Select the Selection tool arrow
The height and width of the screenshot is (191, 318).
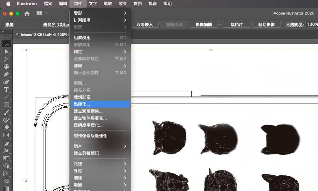pyautogui.click(x=6, y=44)
